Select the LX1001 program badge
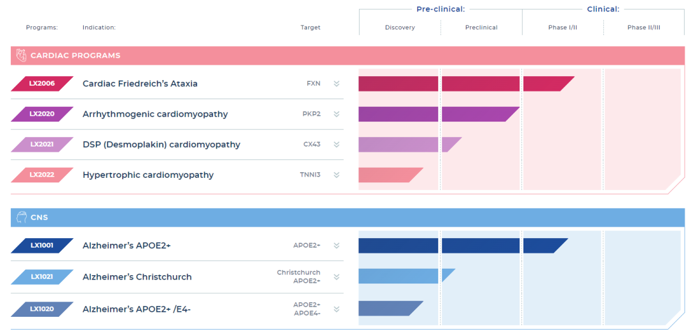 click(x=42, y=246)
